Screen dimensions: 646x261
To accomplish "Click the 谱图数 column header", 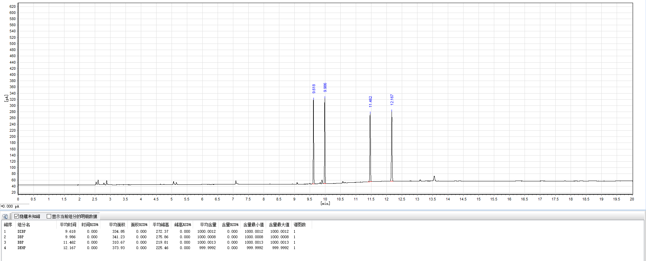I will 299,225.
